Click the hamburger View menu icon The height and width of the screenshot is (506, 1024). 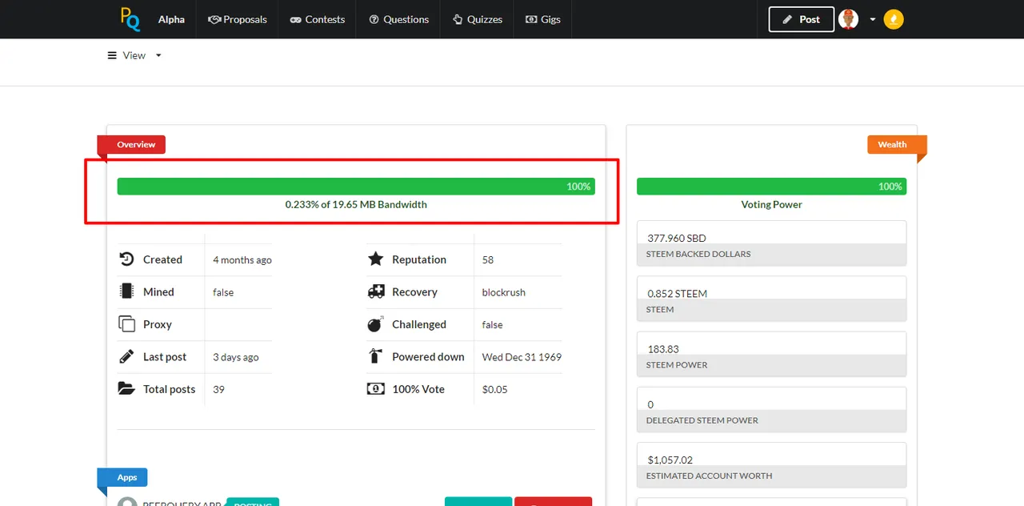pos(112,55)
